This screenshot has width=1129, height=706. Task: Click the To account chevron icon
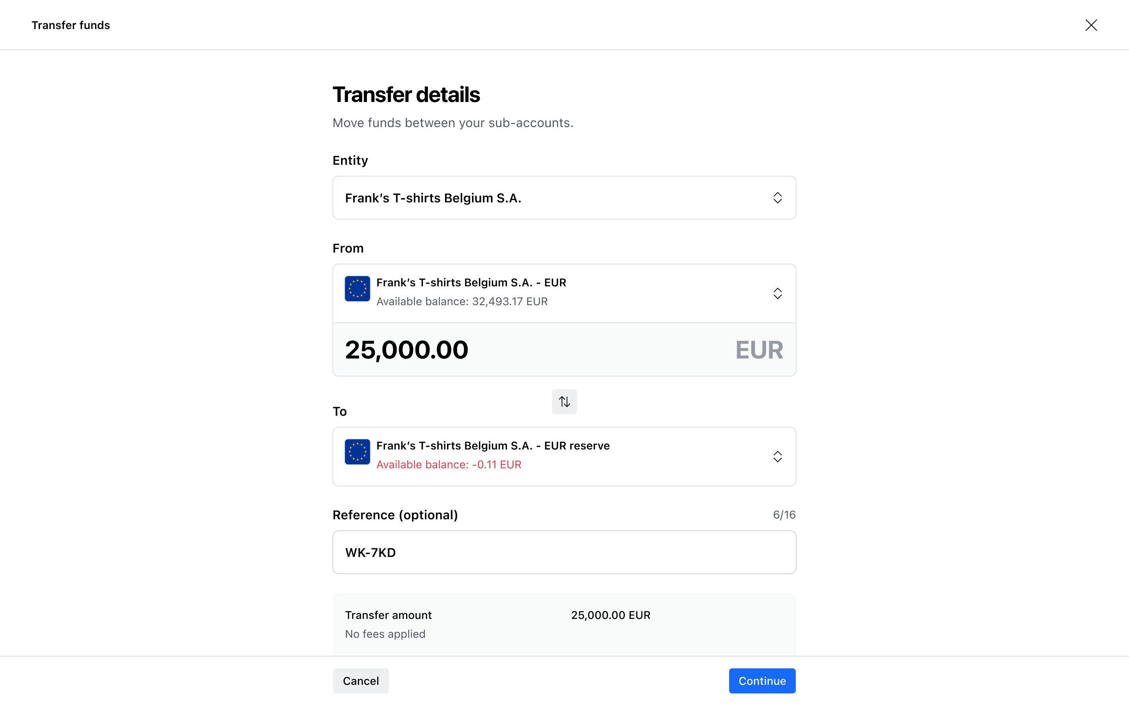[x=777, y=456]
